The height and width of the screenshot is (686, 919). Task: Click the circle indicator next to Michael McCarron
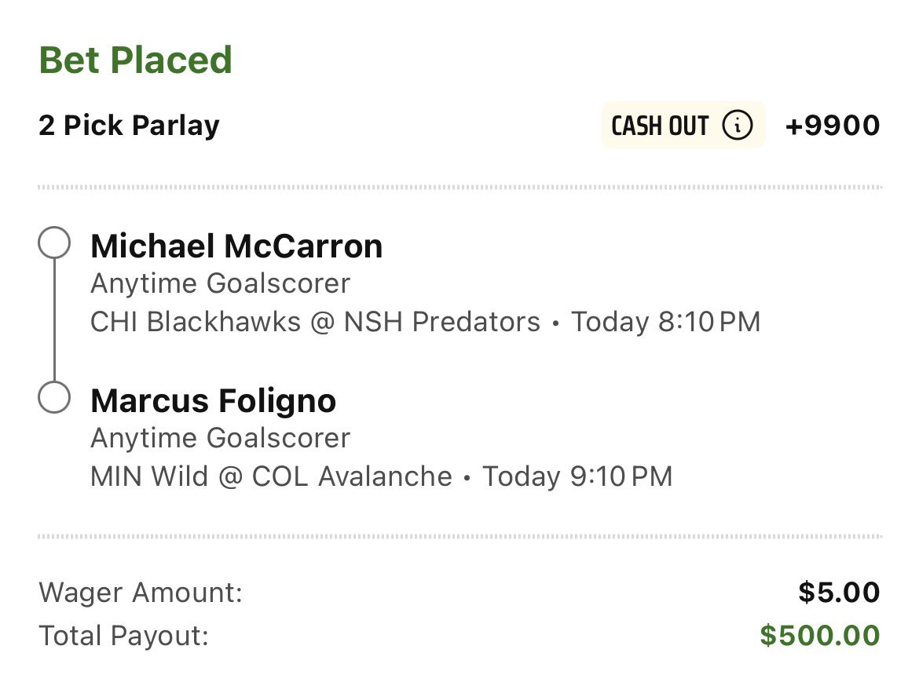pos(54,244)
